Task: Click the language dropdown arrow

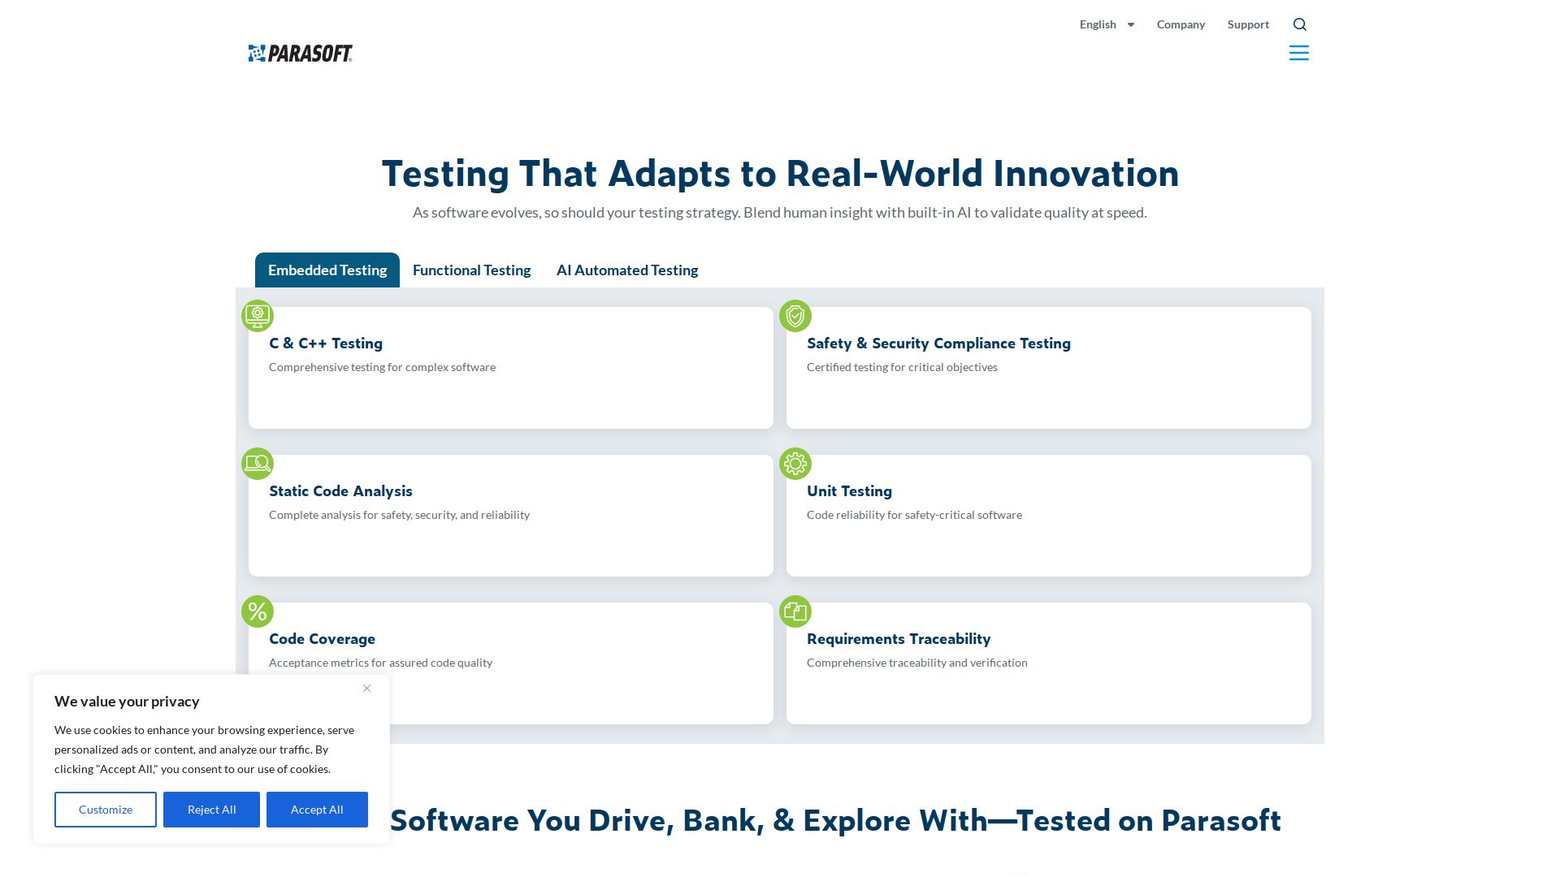Action: (1130, 25)
